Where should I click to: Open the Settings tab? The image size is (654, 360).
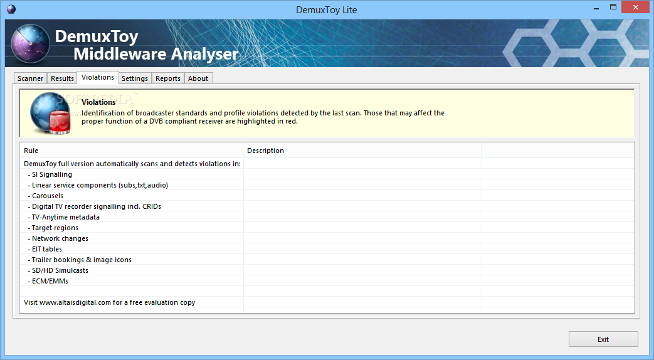click(135, 78)
